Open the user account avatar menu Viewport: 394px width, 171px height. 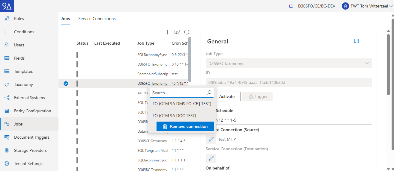(345, 6)
